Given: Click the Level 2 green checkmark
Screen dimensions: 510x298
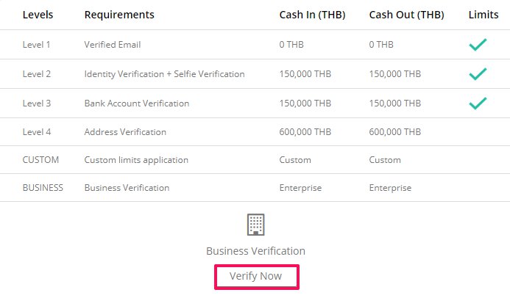Looking at the screenshot, I should pos(478,74).
